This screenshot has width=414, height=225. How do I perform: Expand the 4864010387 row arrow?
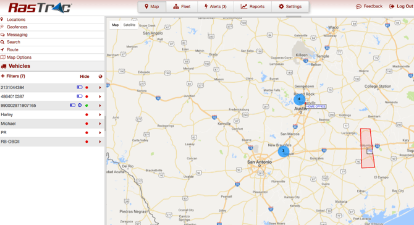coord(100,96)
